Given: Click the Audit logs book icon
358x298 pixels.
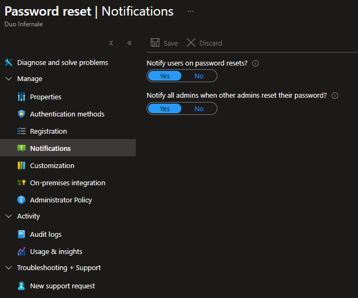Looking at the screenshot, I should click(21, 235).
